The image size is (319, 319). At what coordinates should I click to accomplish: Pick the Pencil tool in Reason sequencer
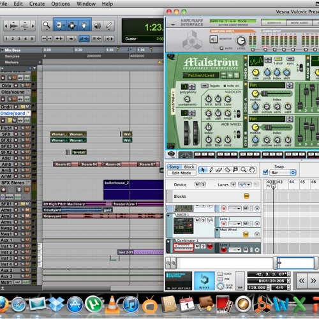coord(211,170)
